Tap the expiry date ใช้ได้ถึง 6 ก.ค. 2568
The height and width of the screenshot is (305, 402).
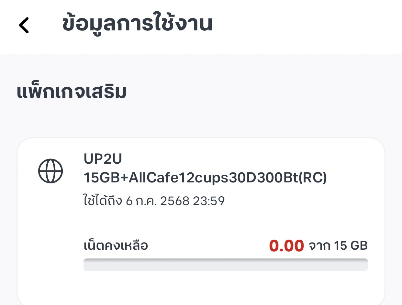click(x=136, y=201)
